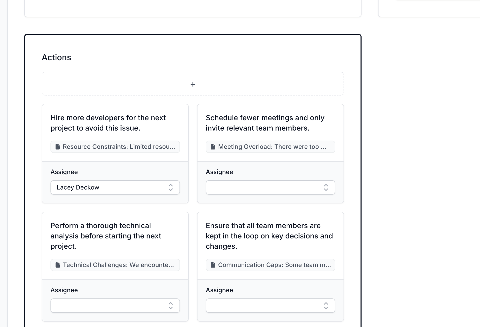
Task: Click document icon on Communication Gaps tag
Action: (213, 265)
